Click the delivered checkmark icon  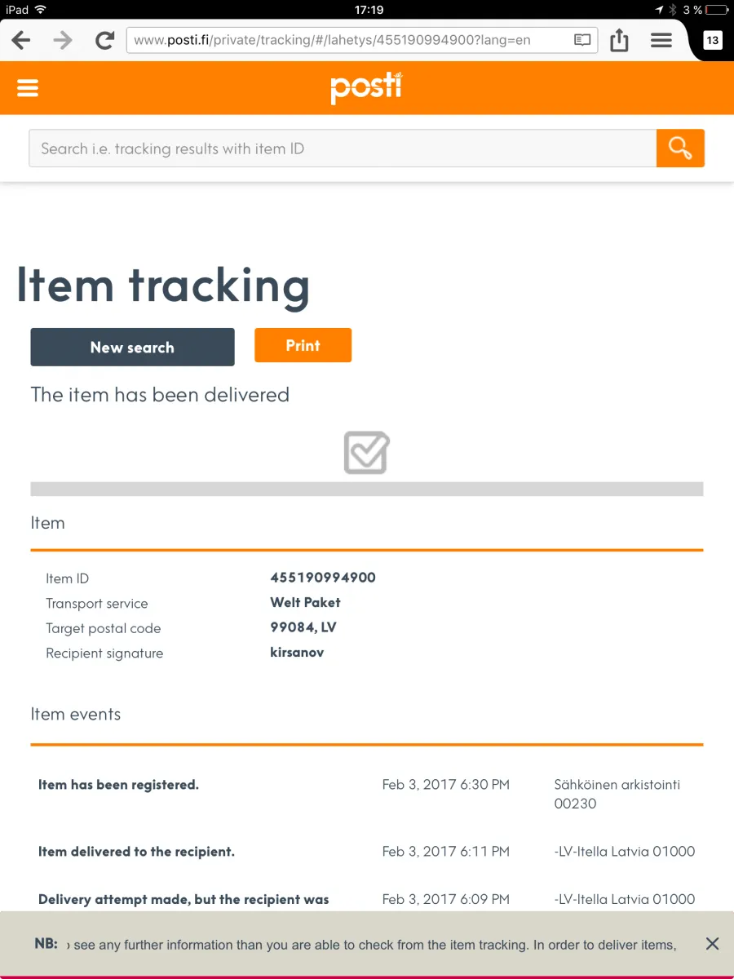pyautogui.click(x=366, y=453)
